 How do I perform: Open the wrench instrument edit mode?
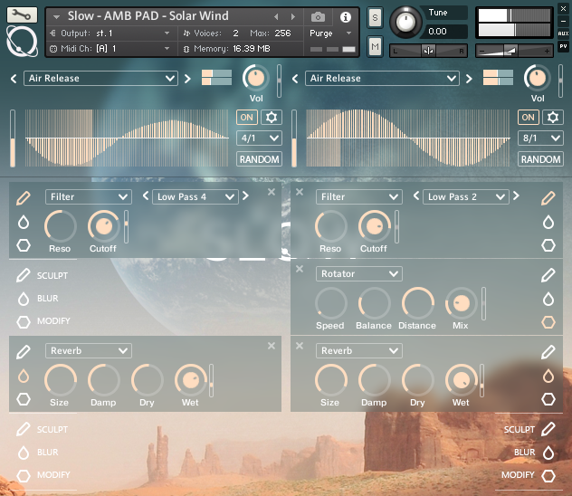tap(22, 14)
